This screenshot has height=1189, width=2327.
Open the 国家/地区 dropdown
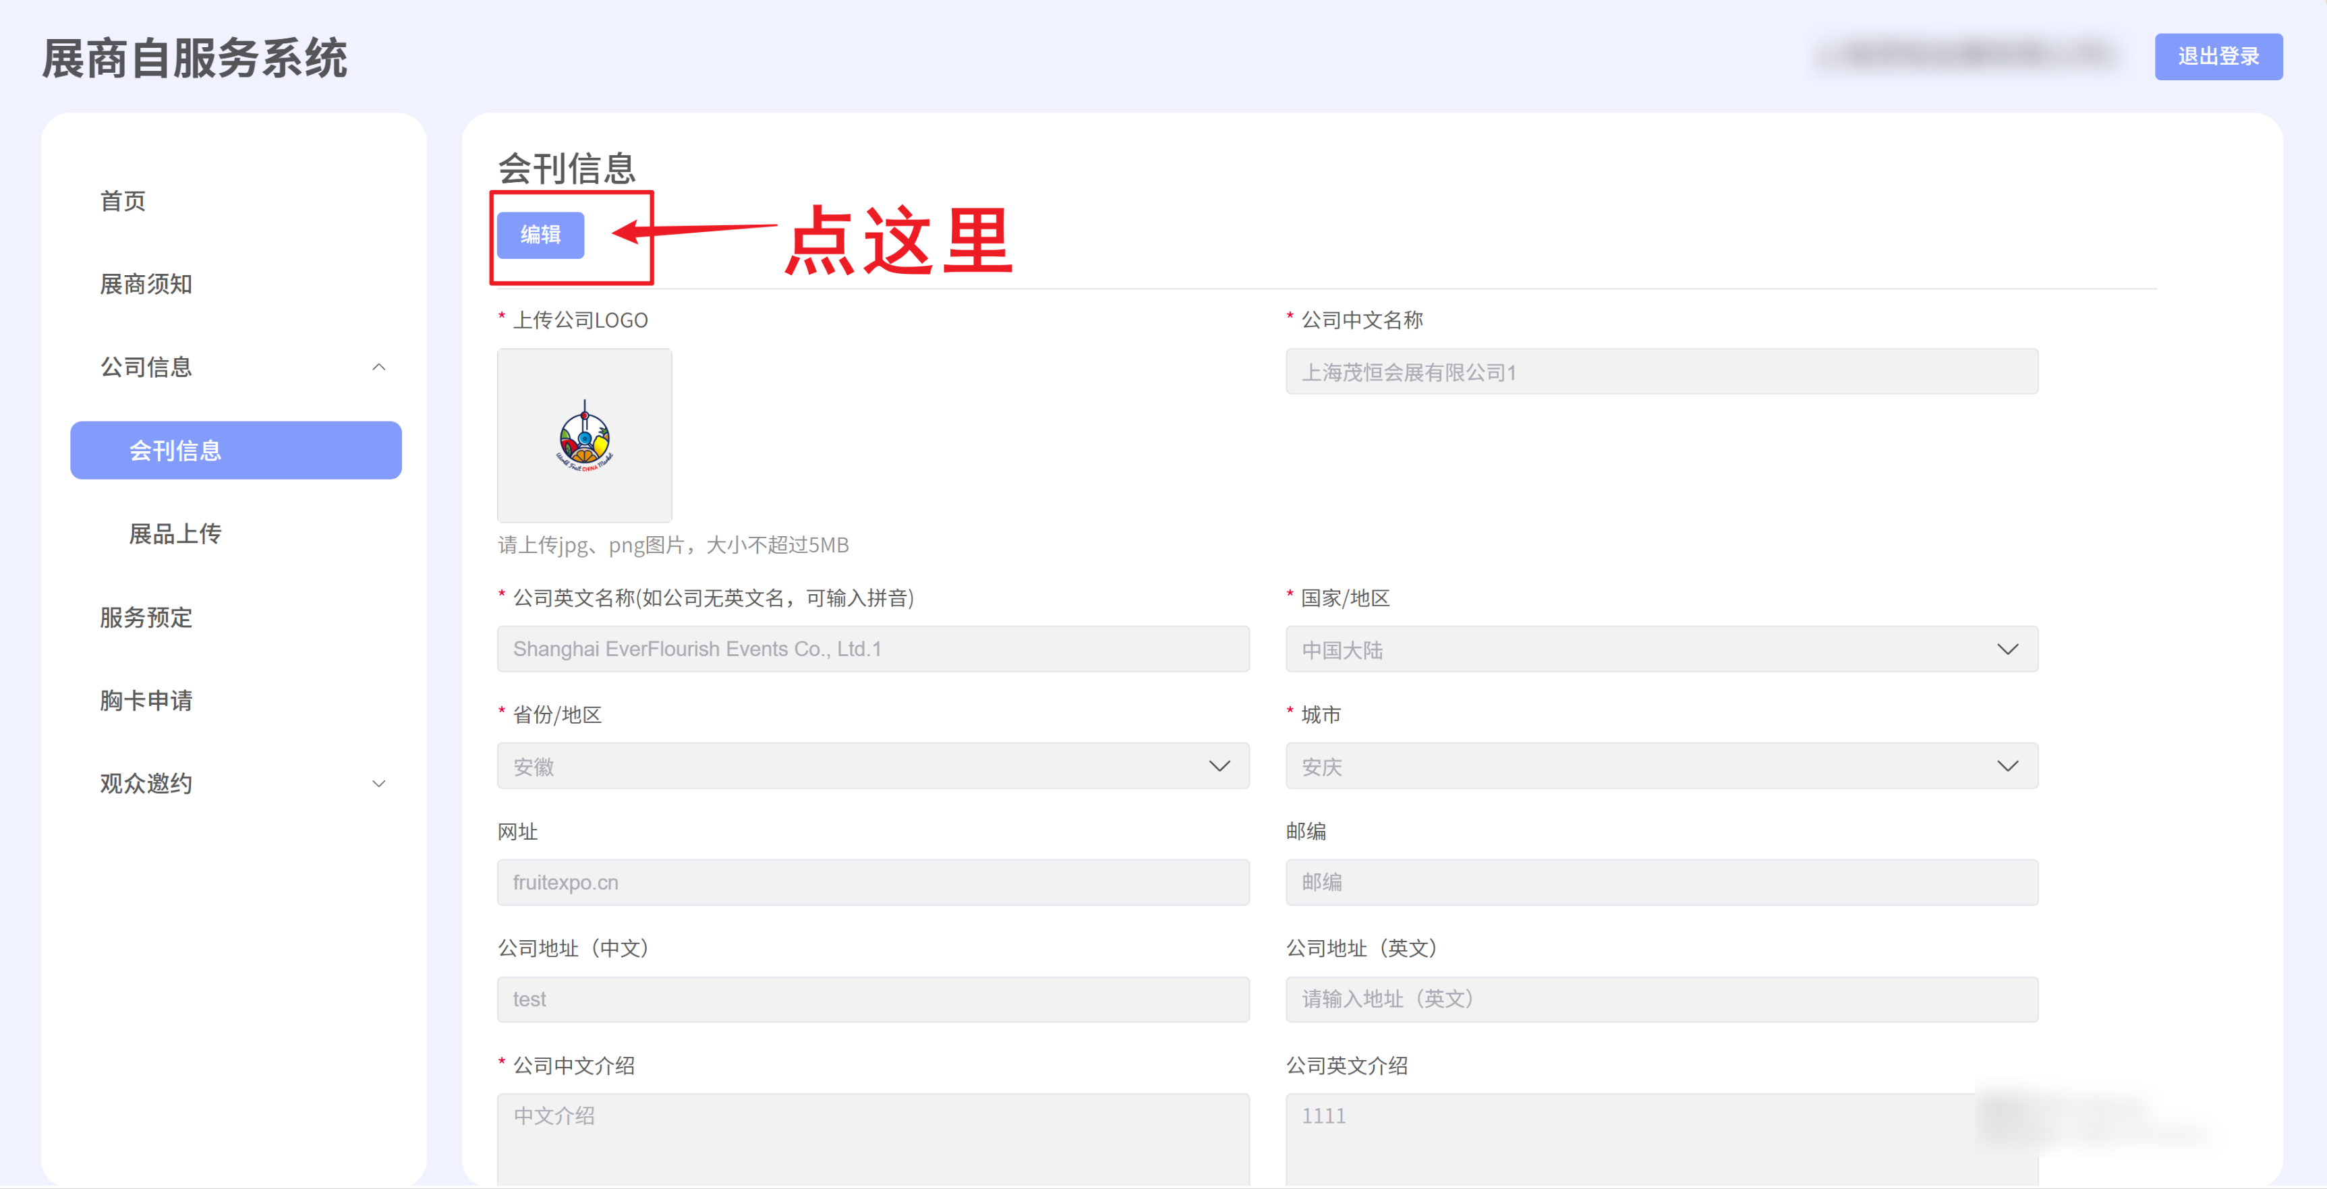[x=1661, y=649]
